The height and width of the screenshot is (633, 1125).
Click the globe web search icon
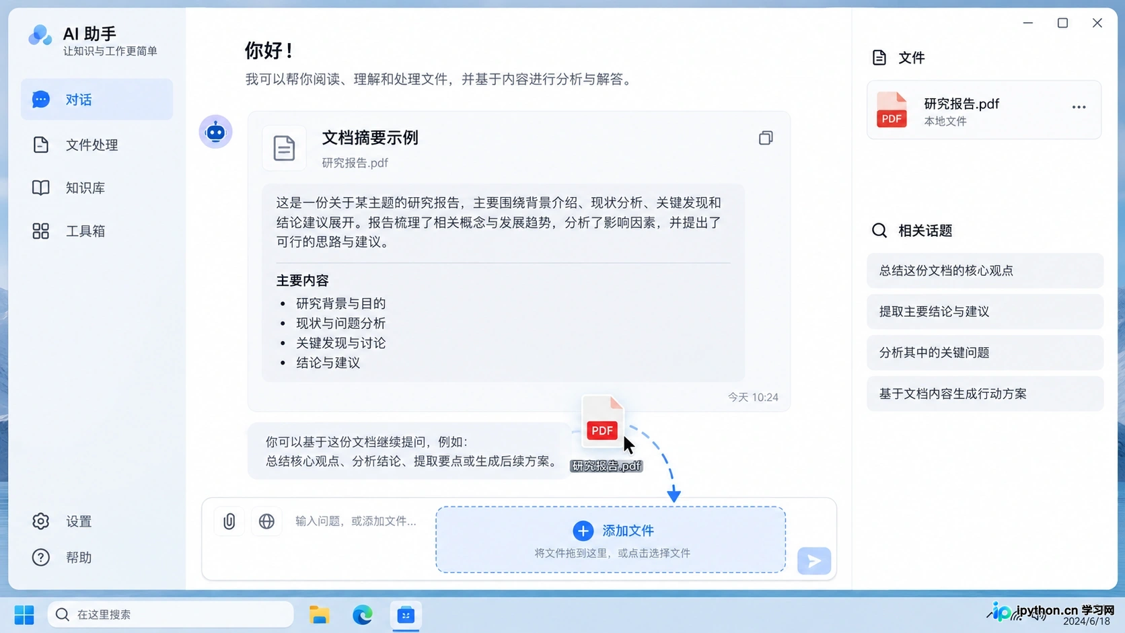tap(266, 521)
